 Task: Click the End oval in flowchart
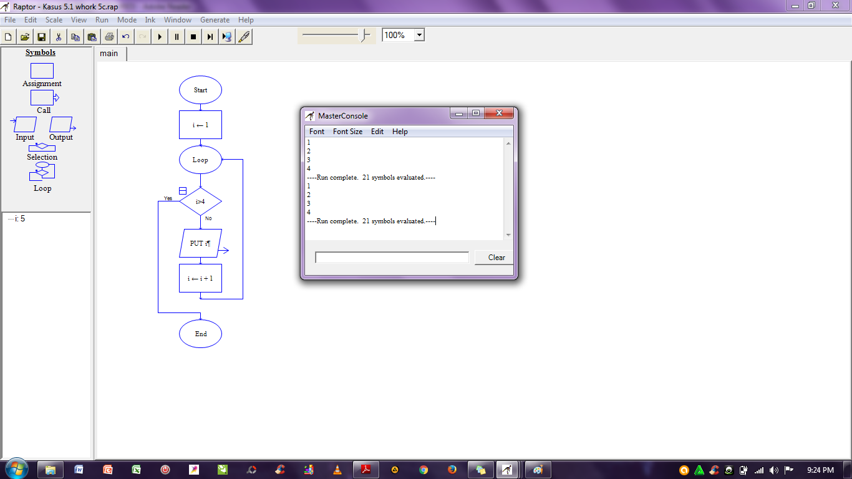tap(200, 334)
